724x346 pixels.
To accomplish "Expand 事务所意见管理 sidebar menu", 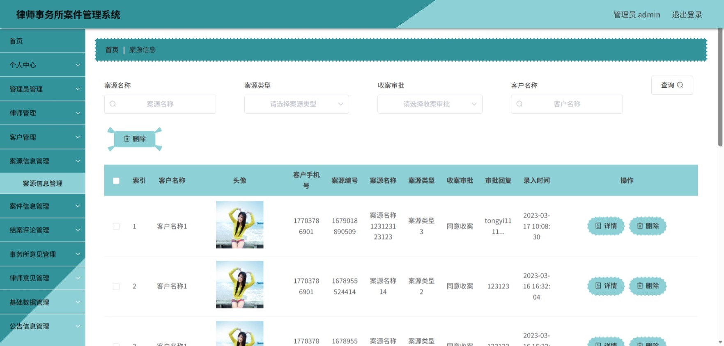I will point(43,254).
